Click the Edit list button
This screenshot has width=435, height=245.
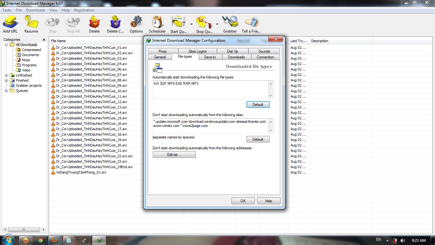click(x=174, y=155)
